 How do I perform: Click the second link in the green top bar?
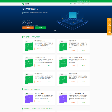pyautogui.click(x=87, y=1)
